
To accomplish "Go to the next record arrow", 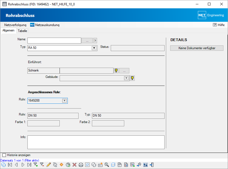I will (x=23, y=165).
